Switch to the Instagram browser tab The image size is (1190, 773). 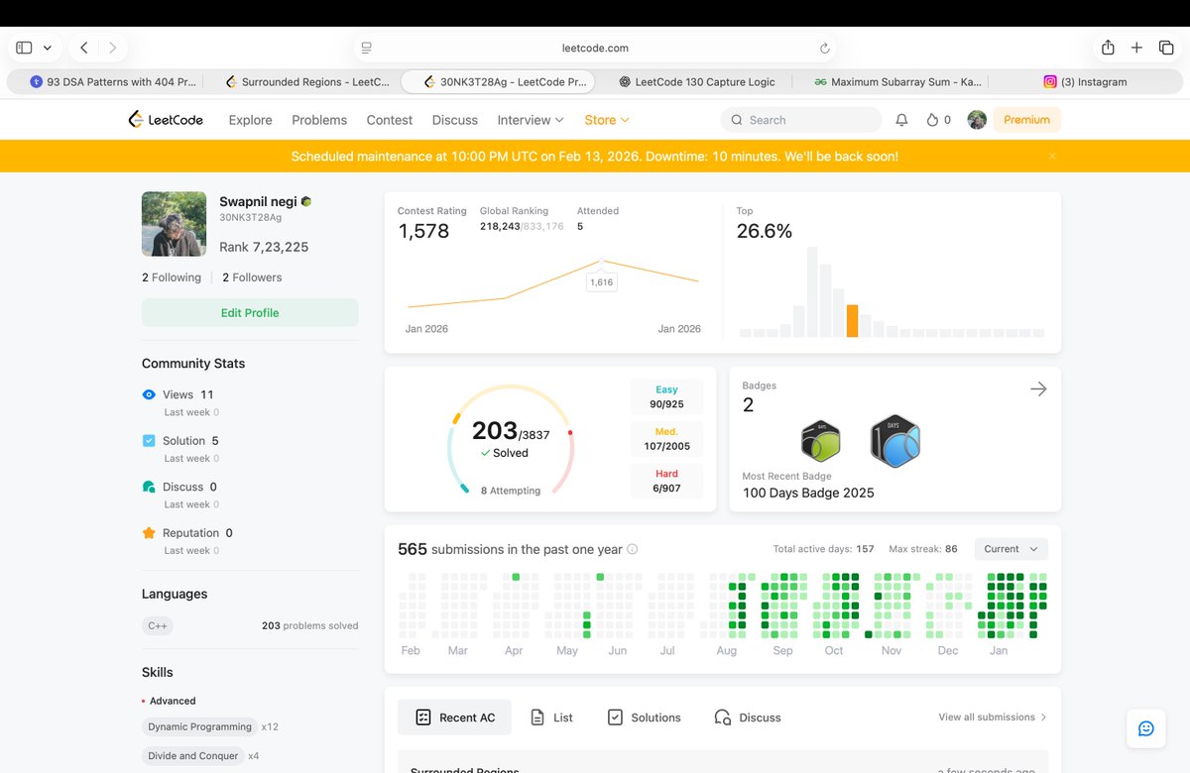coord(1085,82)
